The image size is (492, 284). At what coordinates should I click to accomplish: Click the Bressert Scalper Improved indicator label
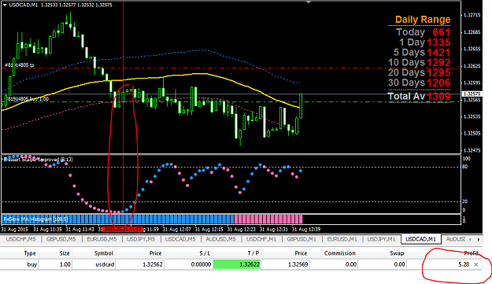tap(38, 160)
